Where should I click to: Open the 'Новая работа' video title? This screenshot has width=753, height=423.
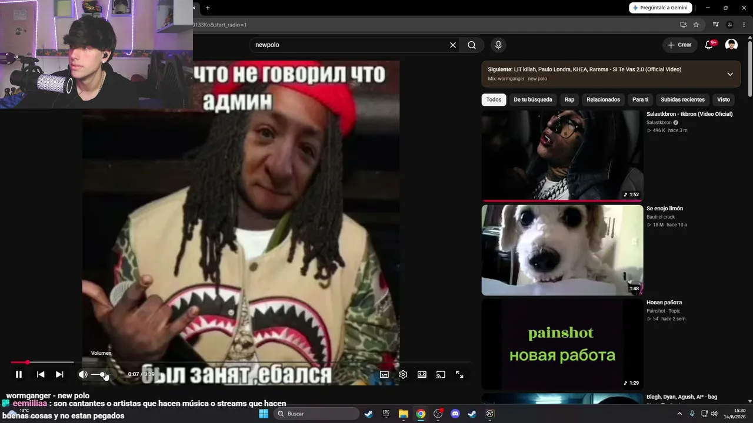664,303
